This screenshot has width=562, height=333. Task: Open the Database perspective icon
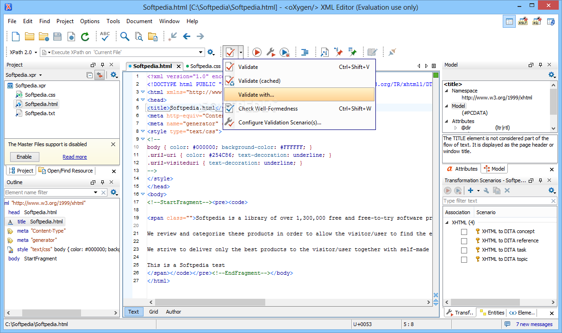point(550,21)
